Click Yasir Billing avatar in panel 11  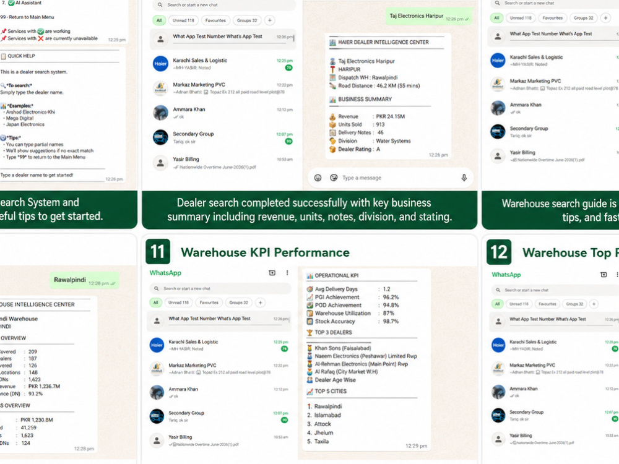coord(157,440)
